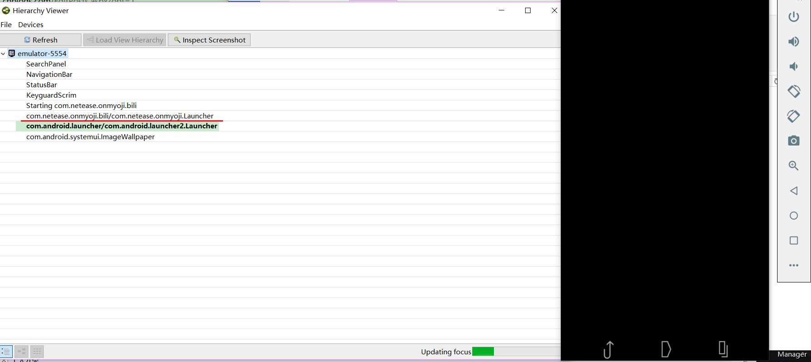Screen dimensions: 811x362
Task: Select the KeyguardScrim window row
Action: [x=51, y=95]
